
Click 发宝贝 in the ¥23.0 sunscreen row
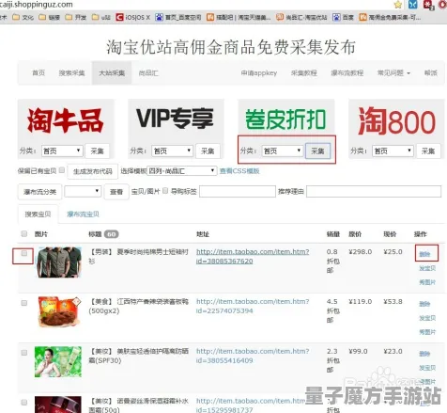pyautogui.click(x=427, y=368)
